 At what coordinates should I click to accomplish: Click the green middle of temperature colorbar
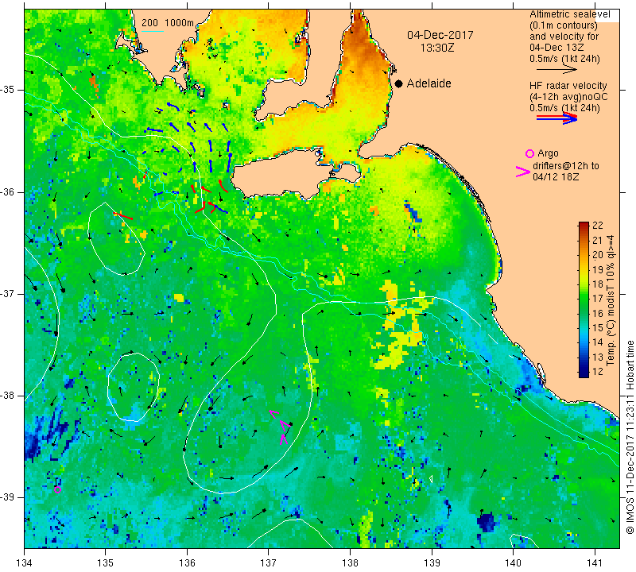[x=584, y=300]
